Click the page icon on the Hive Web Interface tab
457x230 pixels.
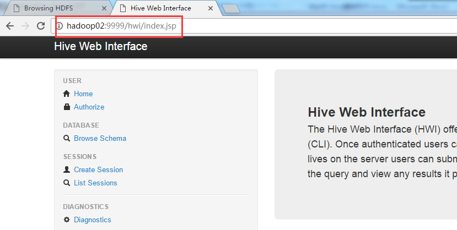coord(123,8)
